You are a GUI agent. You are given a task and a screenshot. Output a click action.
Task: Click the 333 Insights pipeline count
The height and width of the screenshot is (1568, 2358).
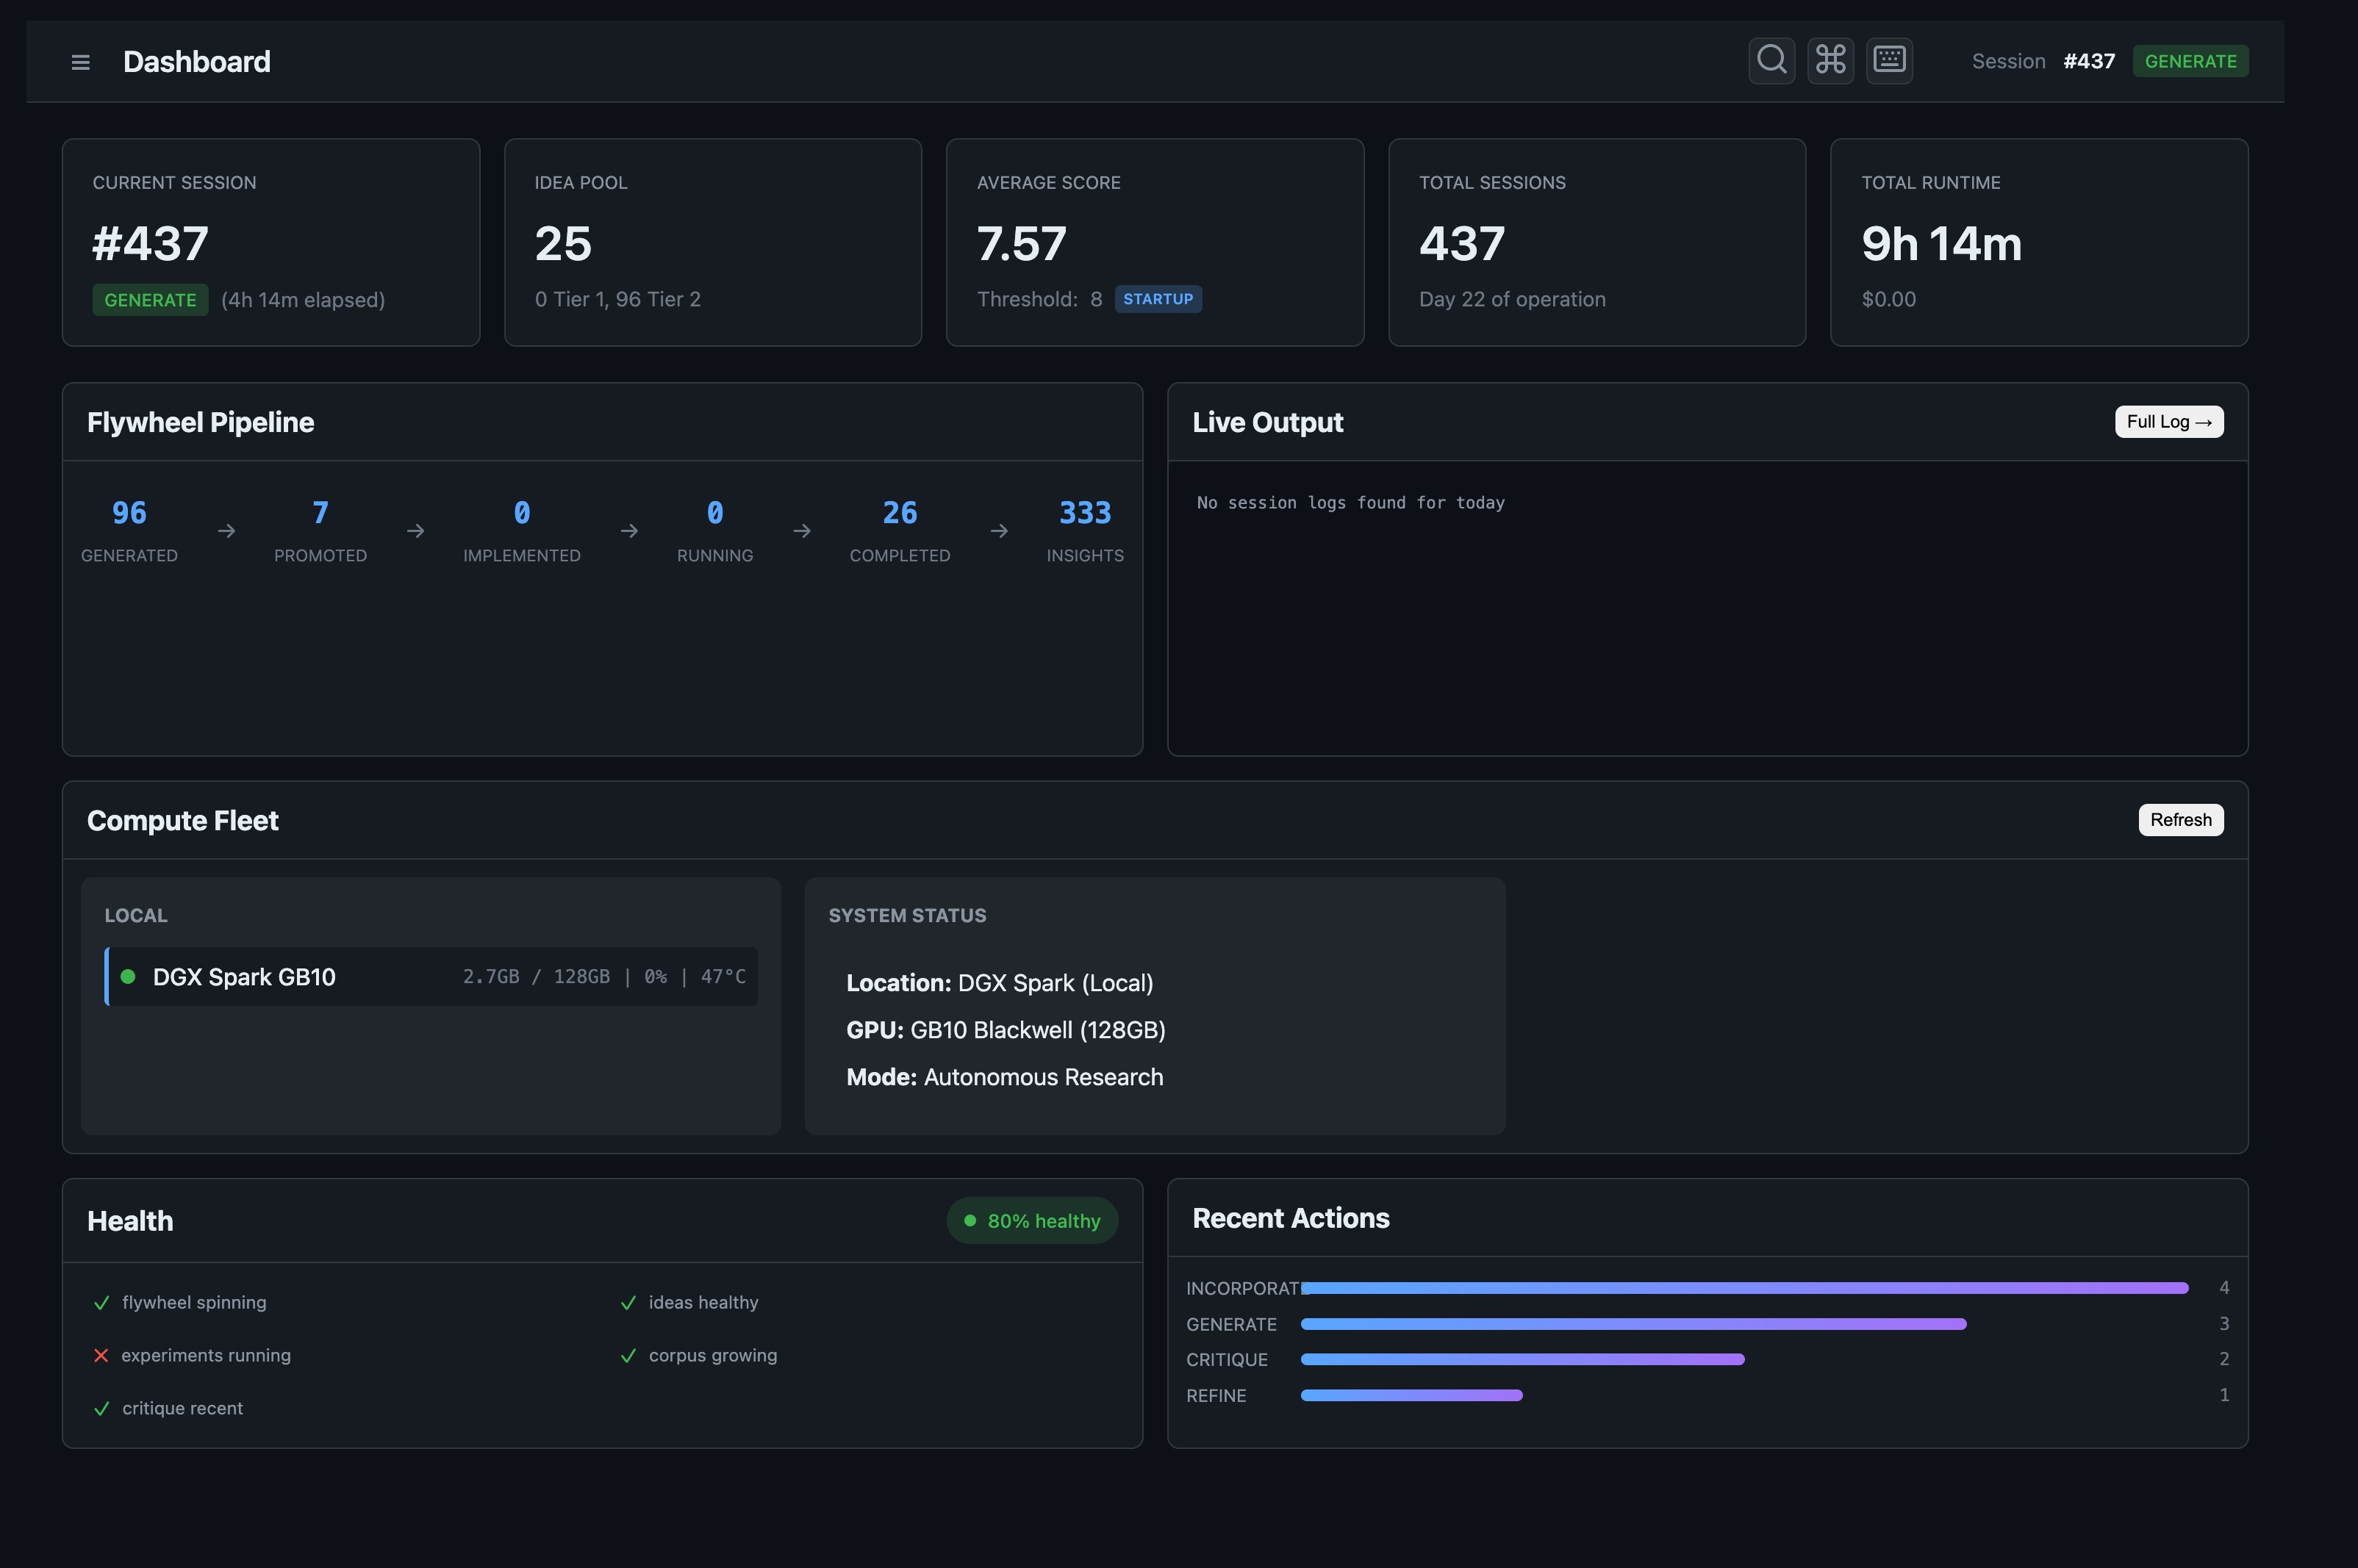[x=1084, y=514]
